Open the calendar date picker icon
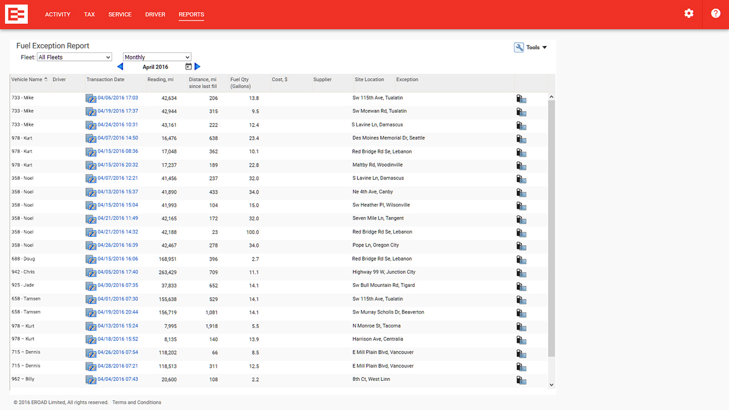This screenshot has width=729, height=410. coord(188,67)
